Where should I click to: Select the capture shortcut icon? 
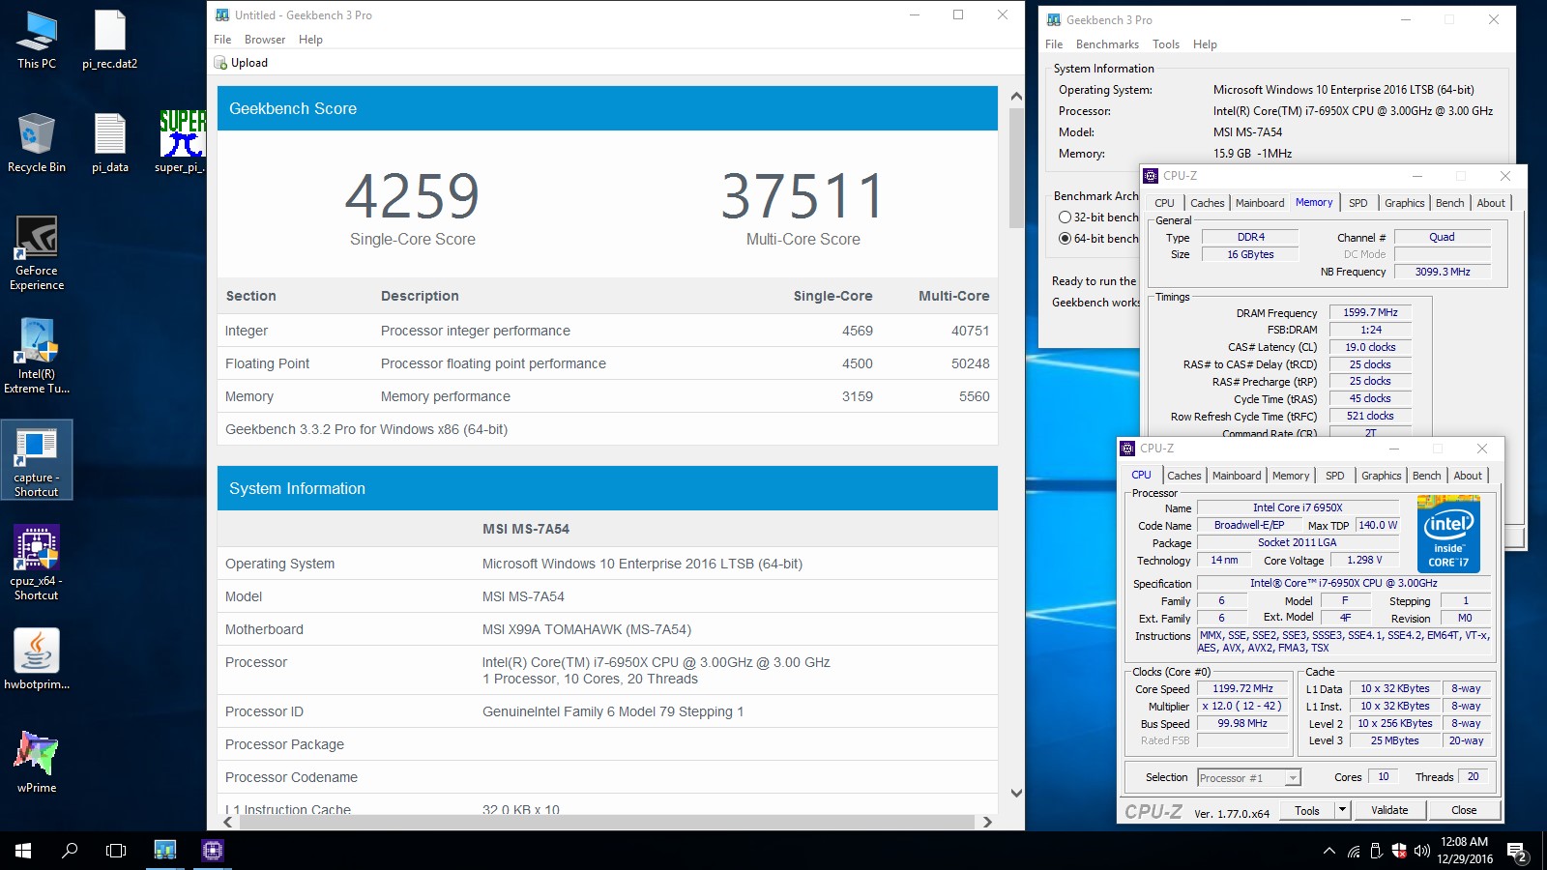[x=37, y=460]
